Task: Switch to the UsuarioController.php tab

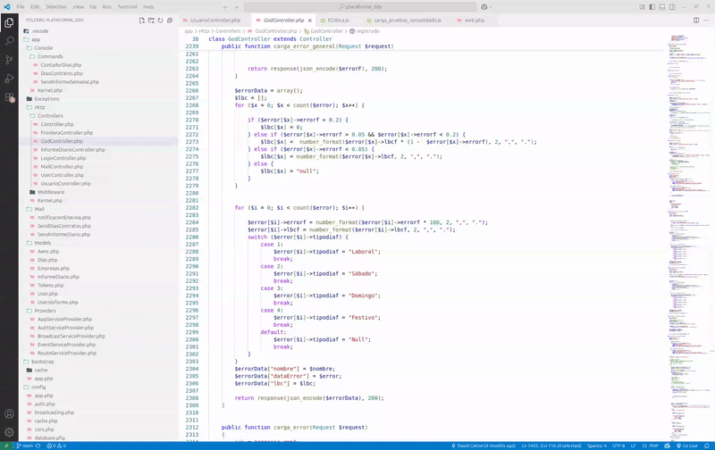Action: coord(215,20)
